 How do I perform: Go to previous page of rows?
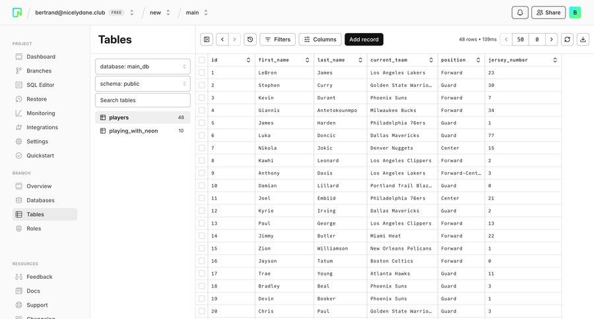[x=506, y=40]
